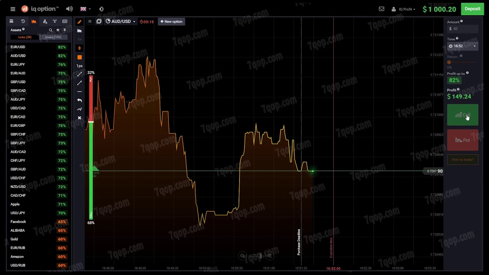Click the 00:18 countdown timer
The image size is (489, 275).
point(147,22)
